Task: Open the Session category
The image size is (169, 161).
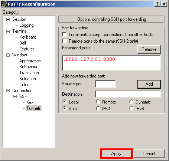Action: (x=19, y=19)
